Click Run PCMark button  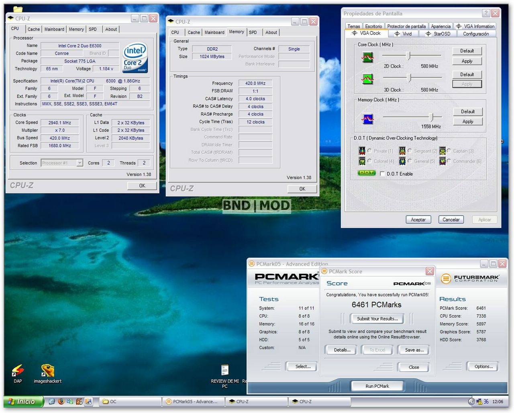[377, 386]
